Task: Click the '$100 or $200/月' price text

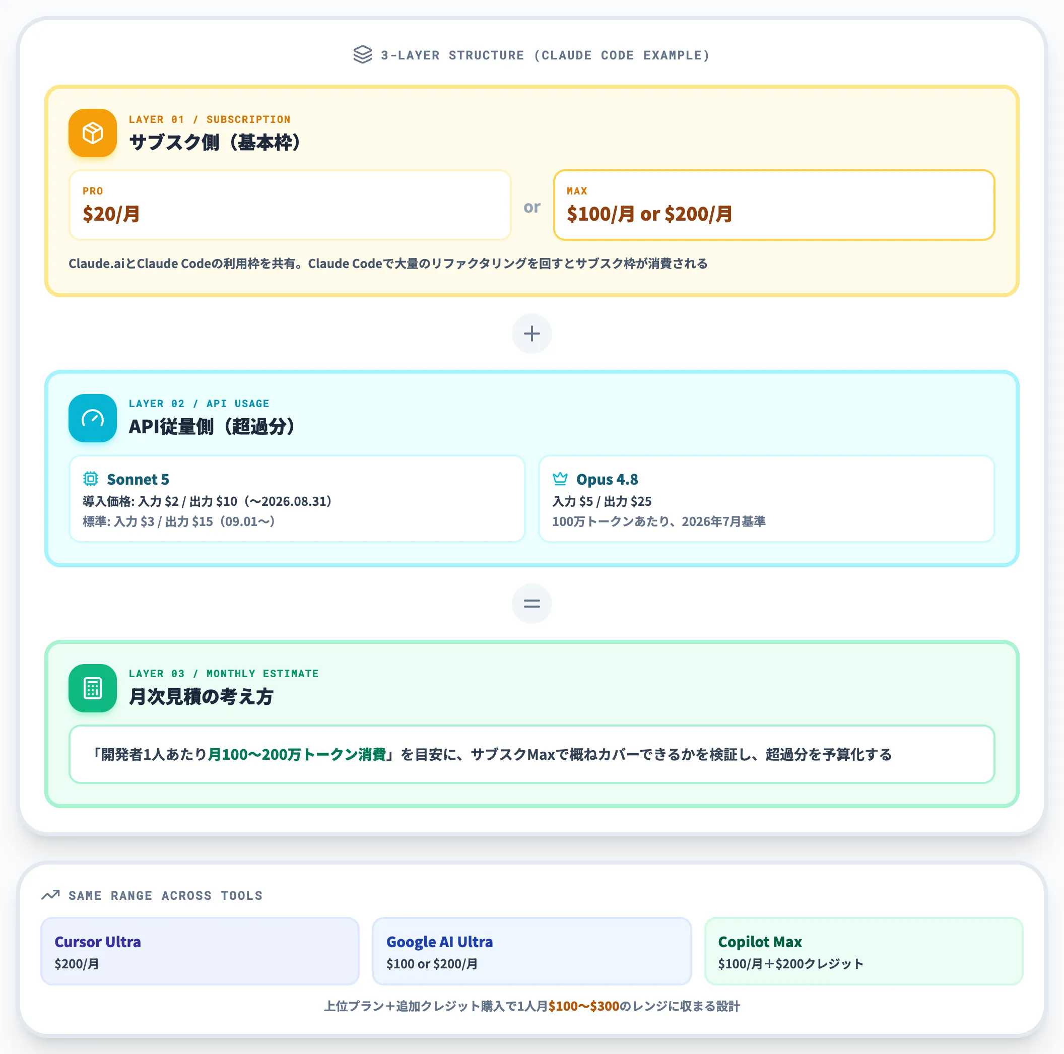Action: (x=432, y=964)
